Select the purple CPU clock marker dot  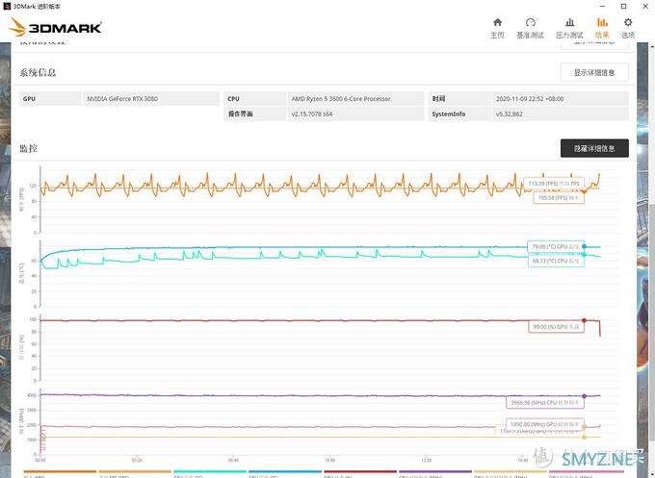coord(584,396)
